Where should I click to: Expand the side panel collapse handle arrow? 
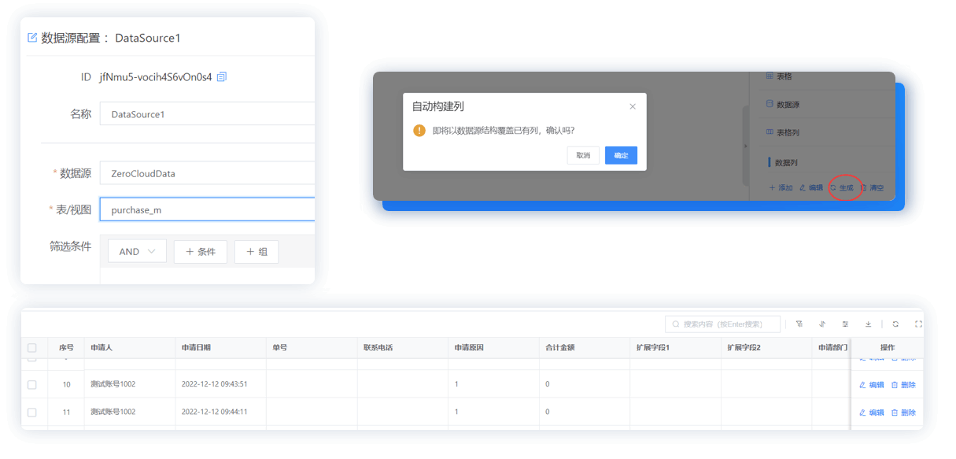[746, 146]
